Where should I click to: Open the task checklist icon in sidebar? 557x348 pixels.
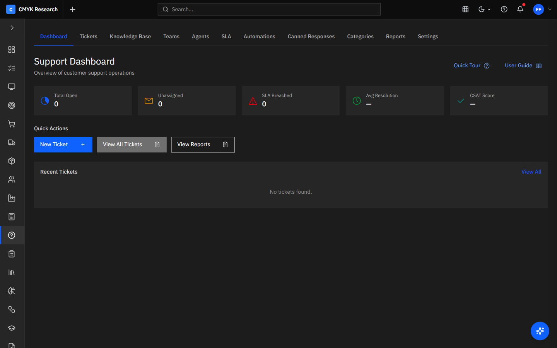[x=12, y=68]
